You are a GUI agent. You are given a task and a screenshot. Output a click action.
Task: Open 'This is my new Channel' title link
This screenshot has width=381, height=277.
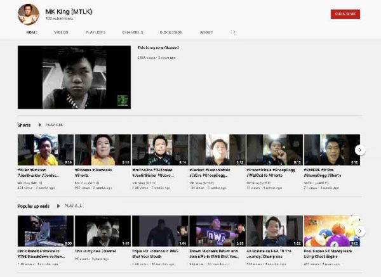158,48
